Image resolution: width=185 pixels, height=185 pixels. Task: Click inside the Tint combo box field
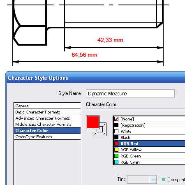[139, 179]
